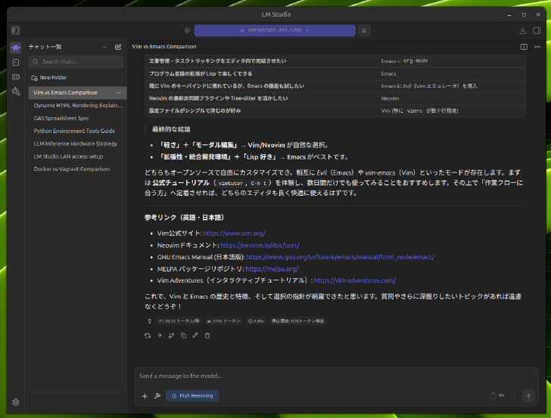Create a new chat with compose icon
Screen dimensions: 551x418
tap(118, 47)
